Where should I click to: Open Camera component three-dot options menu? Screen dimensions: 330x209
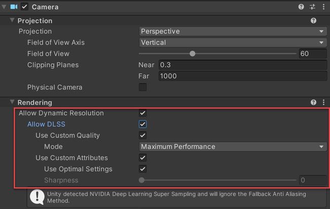coord(323,7)
